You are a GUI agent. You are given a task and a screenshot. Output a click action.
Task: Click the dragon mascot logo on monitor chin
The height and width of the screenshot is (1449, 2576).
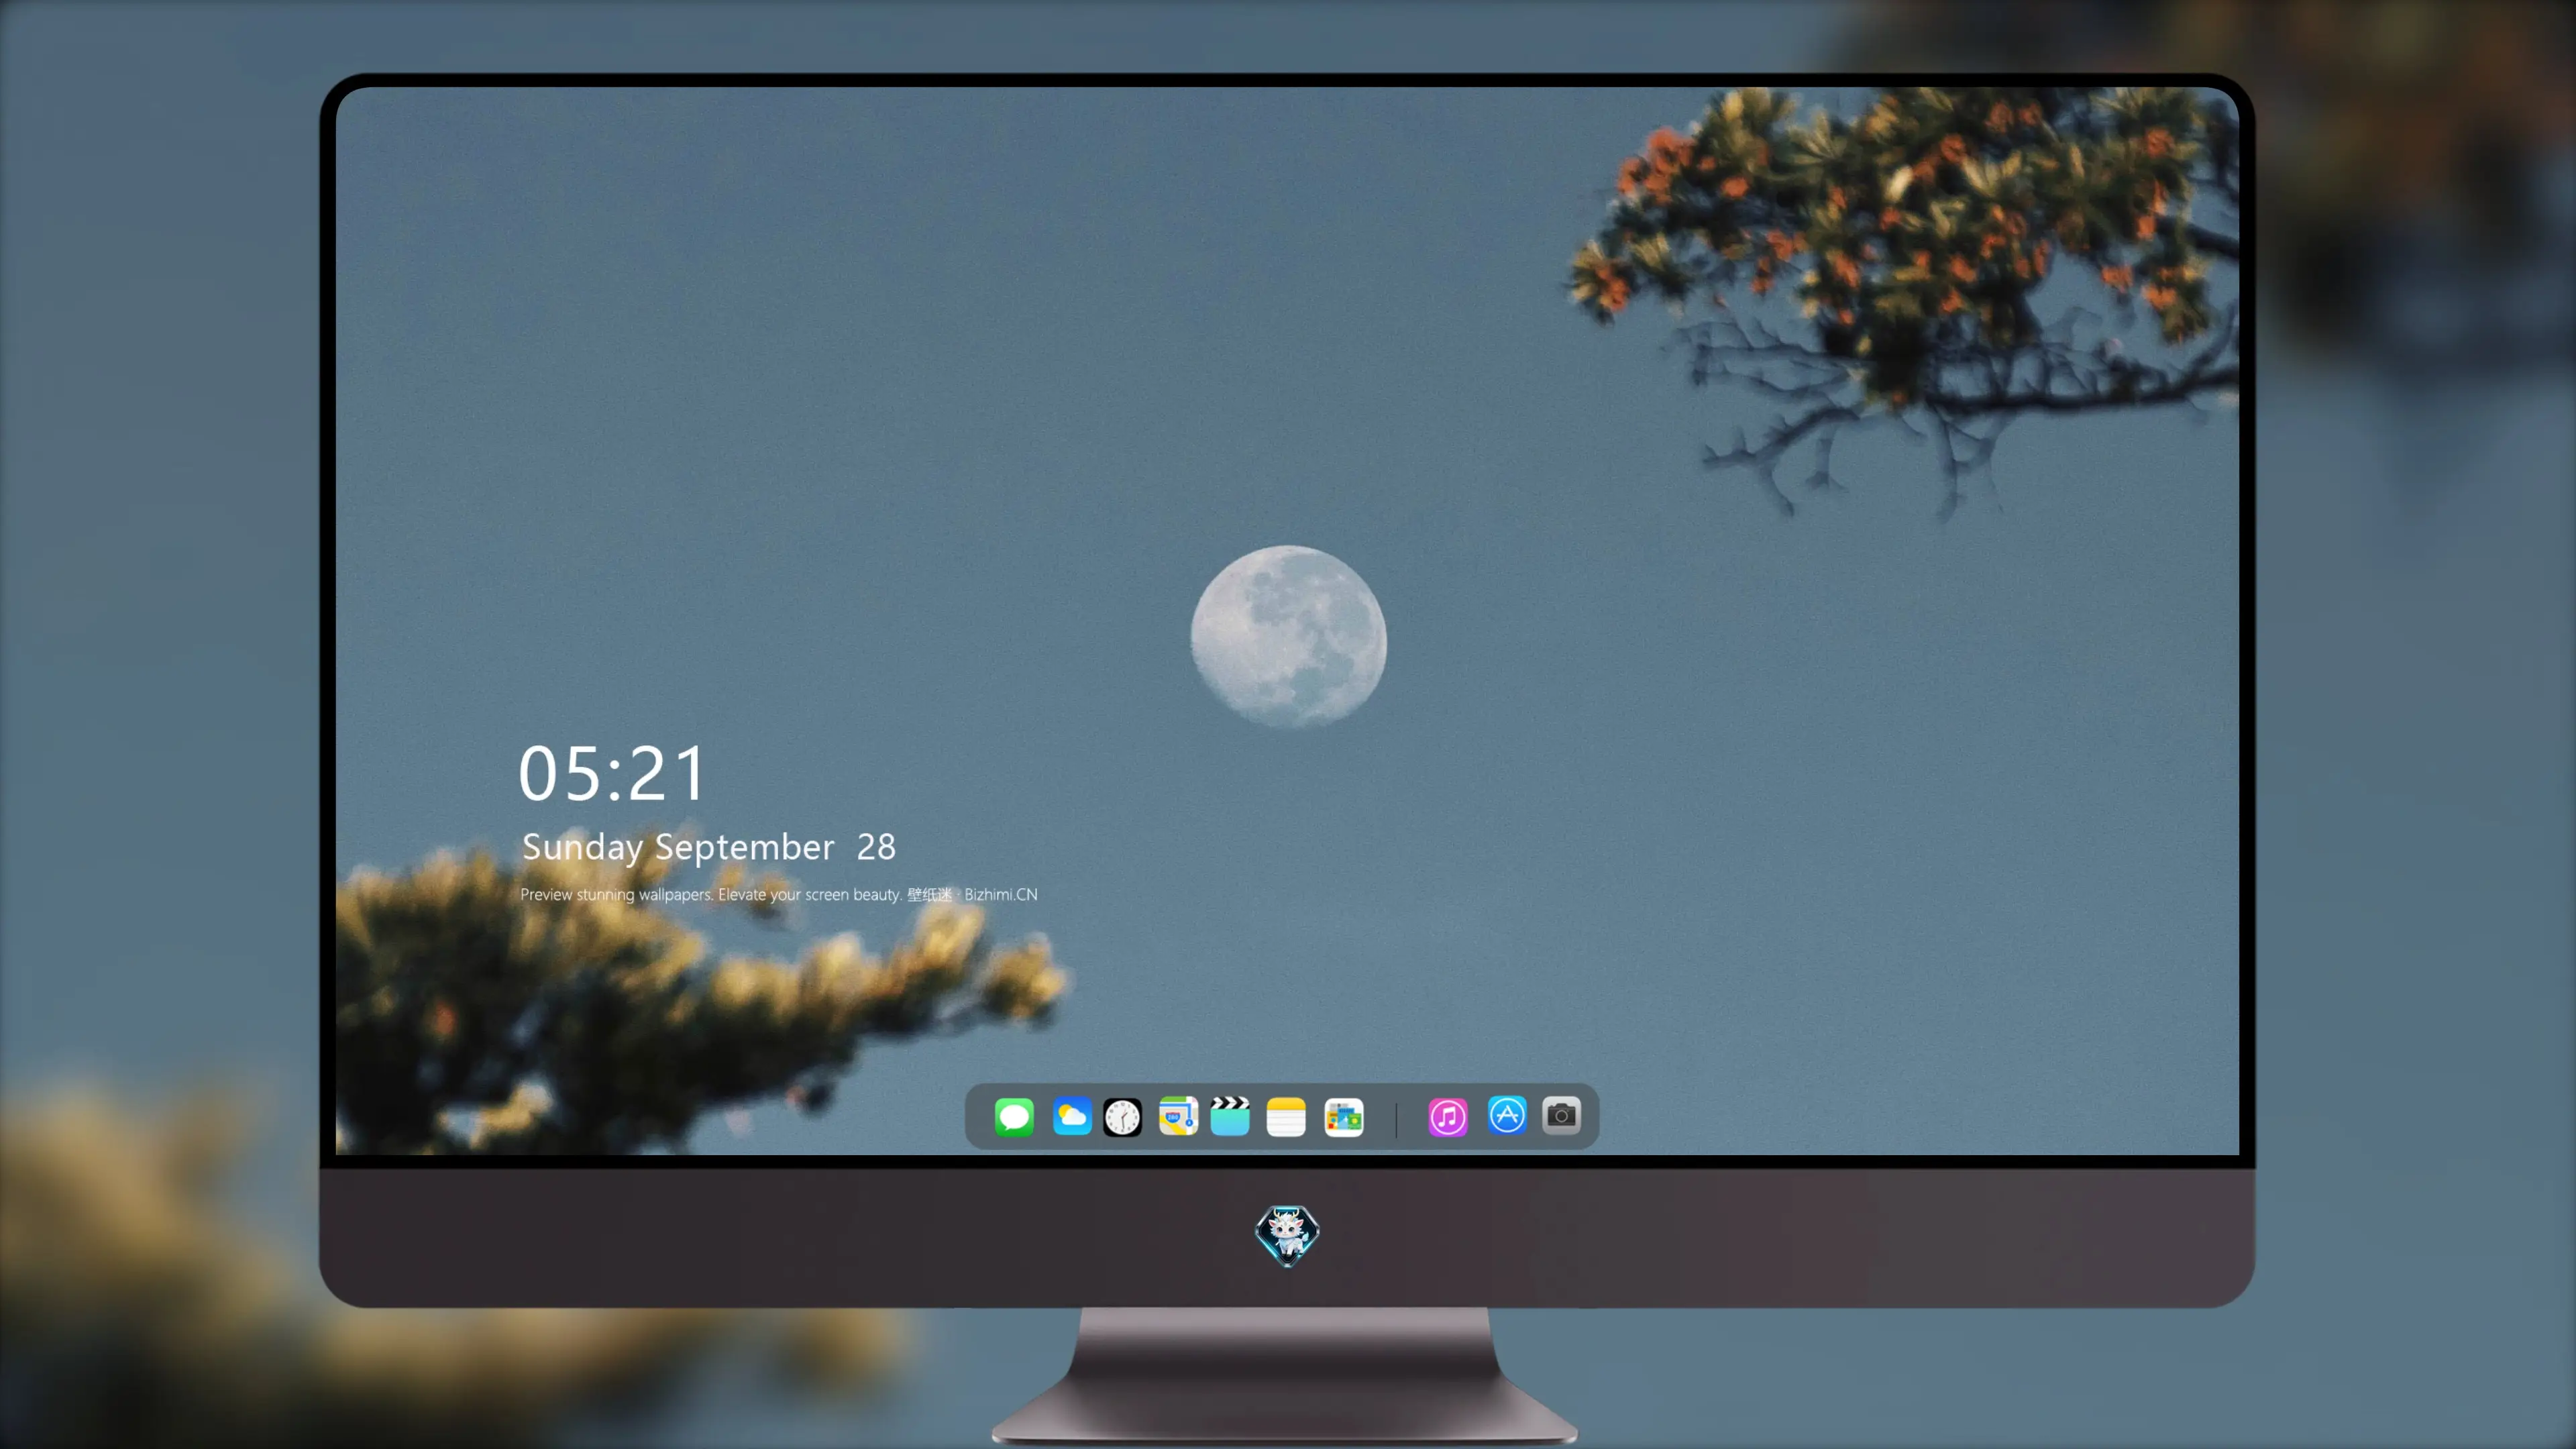pos(1287,1236)
